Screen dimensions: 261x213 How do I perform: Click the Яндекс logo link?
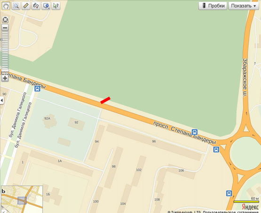(250, 207)
